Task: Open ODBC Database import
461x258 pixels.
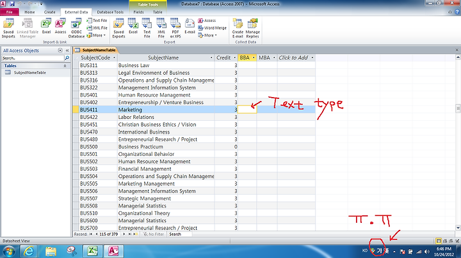Action: point(76,28)
